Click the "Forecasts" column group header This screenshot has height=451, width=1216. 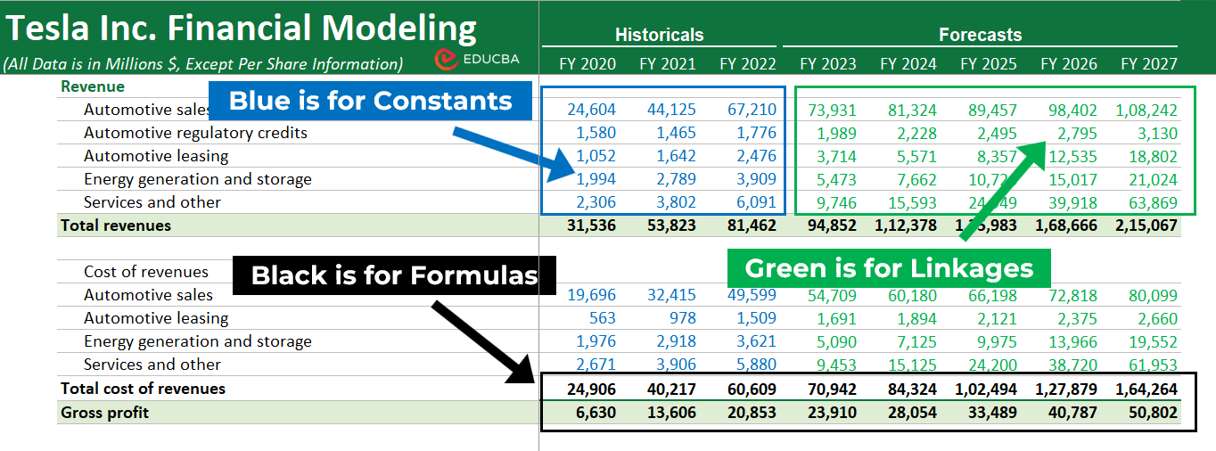pyautogui.click(x=981, y=35)
